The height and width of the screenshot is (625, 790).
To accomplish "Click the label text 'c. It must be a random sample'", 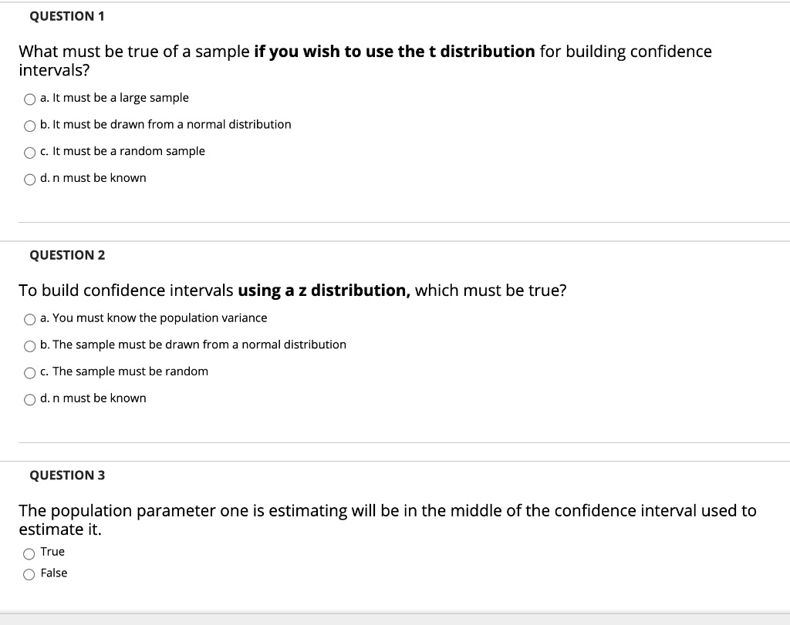I will [x=123, y=151].
